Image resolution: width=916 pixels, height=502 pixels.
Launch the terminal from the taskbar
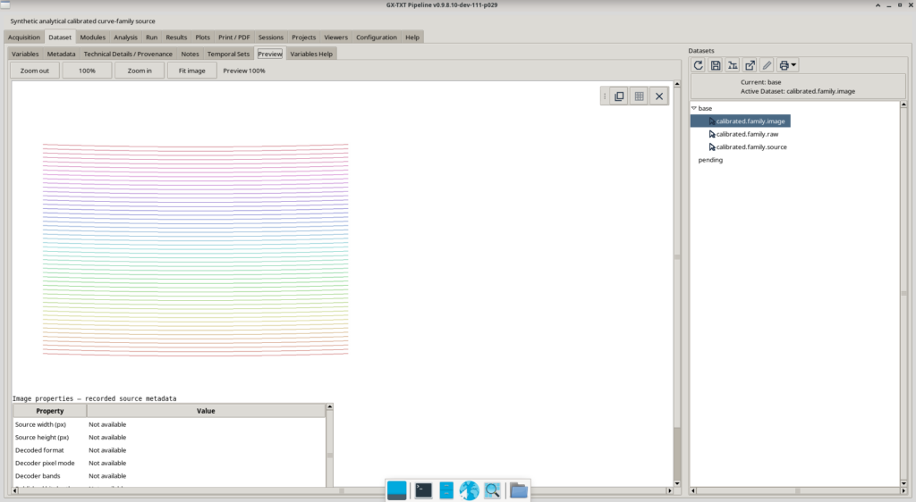point(423,490)
